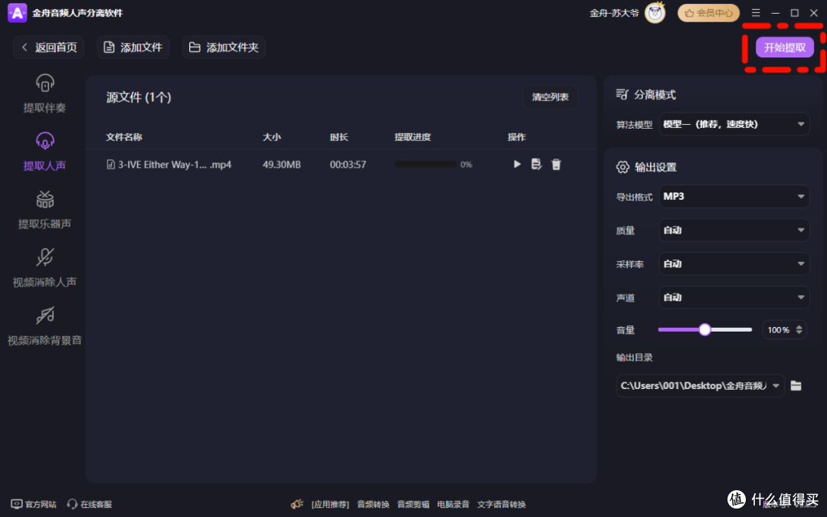Click the 文件名称 column header
Screen dimensions: 827x517
pos(124,137)
